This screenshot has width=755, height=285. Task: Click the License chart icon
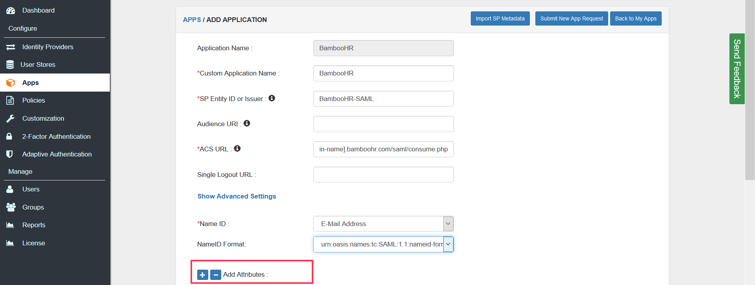pos(10,243)
